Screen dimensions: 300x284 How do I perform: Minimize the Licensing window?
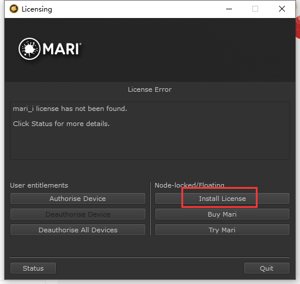click(229, 9)
